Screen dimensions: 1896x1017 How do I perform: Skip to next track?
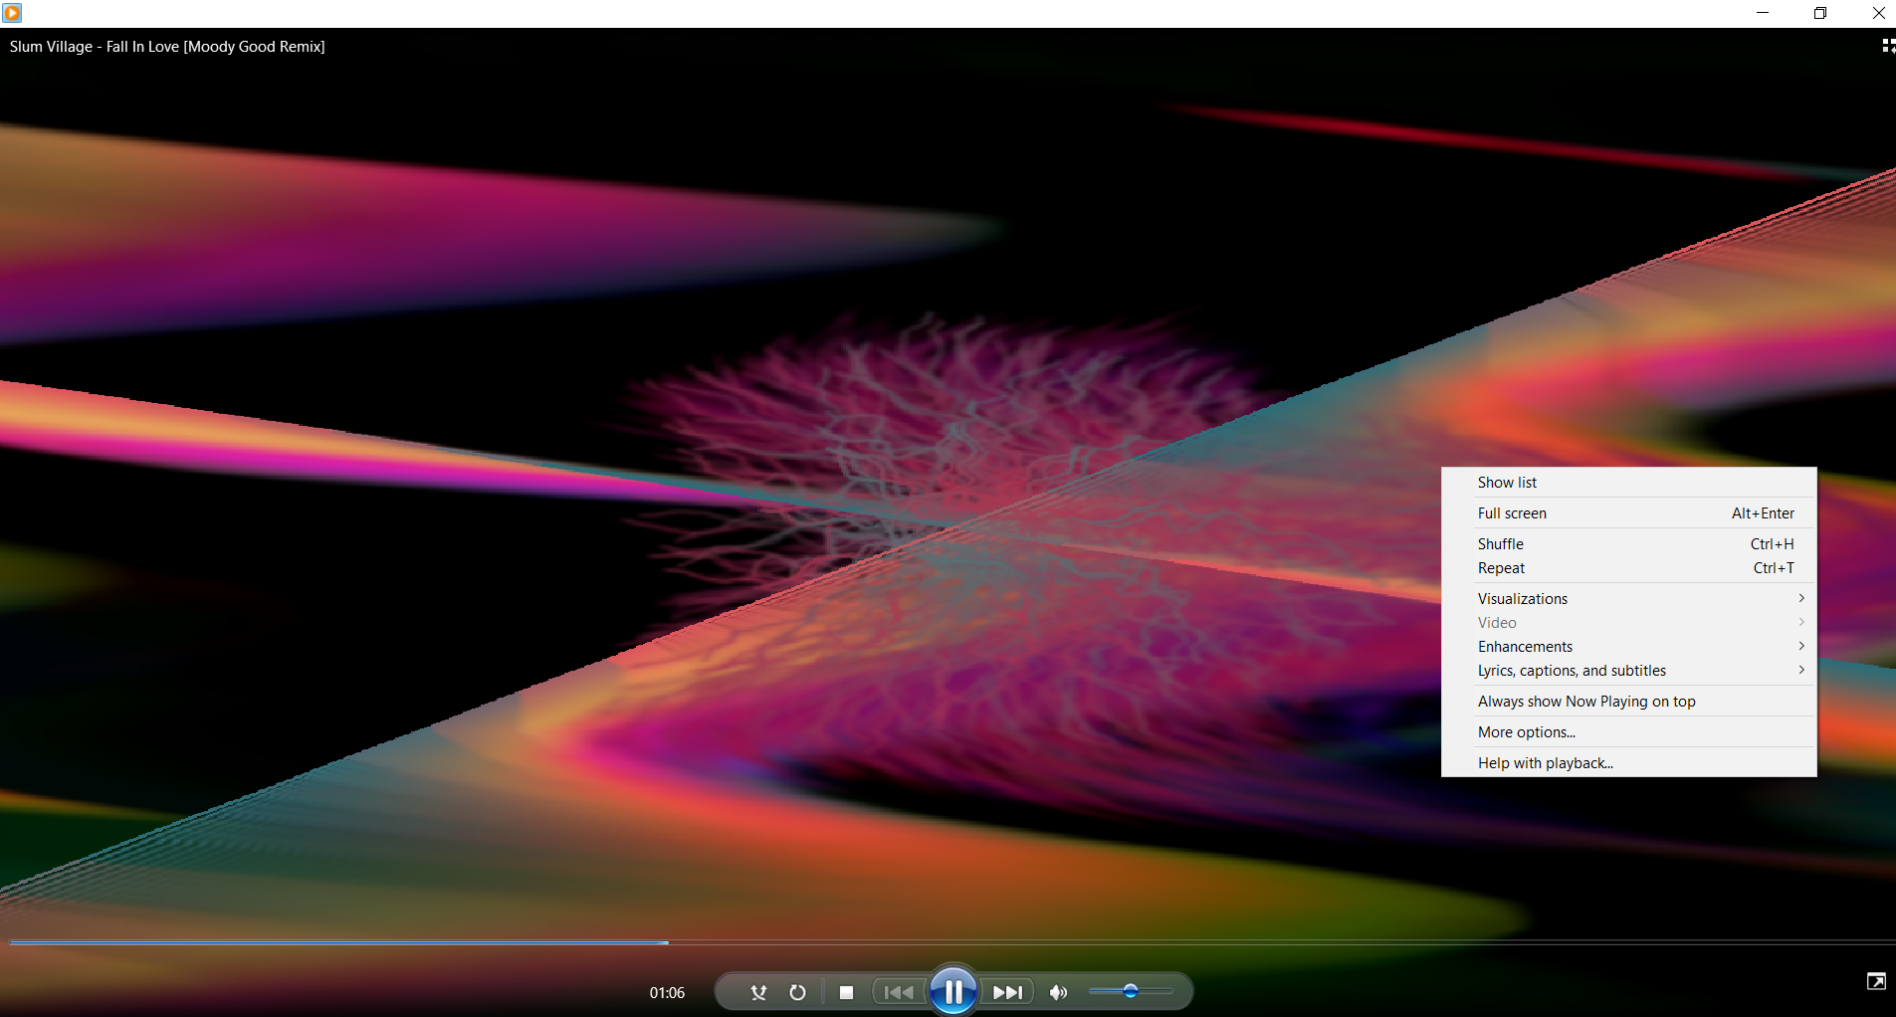click(1007, 992)
